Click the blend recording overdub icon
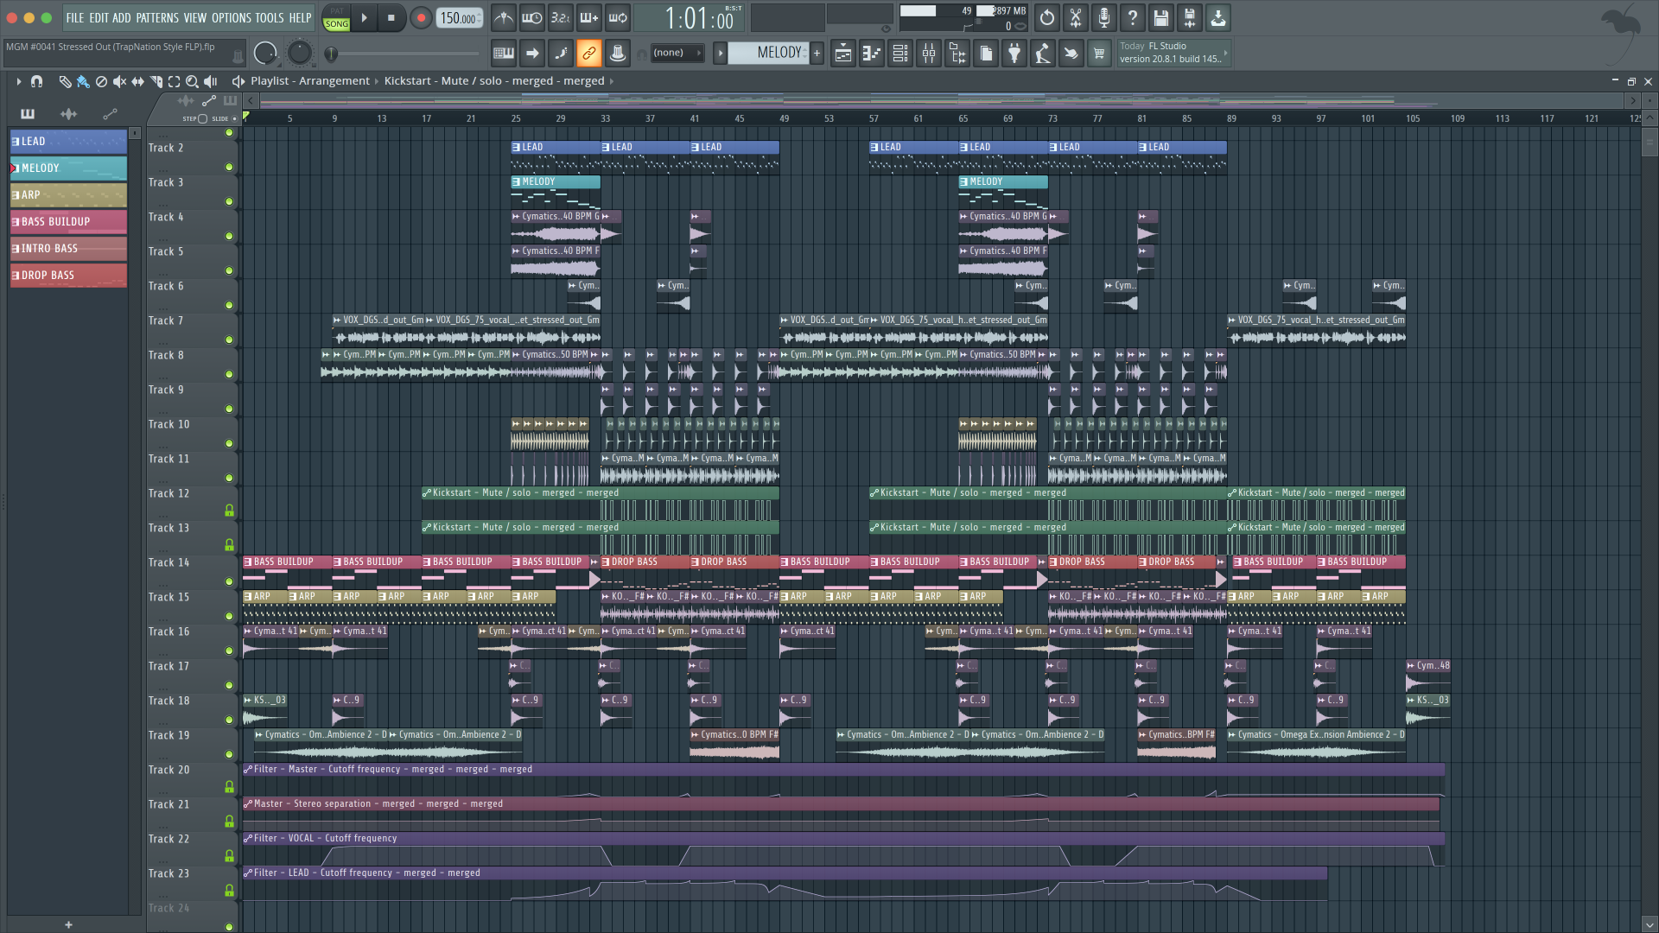Viewport: 1659px width, 933px height. point(589,17)
